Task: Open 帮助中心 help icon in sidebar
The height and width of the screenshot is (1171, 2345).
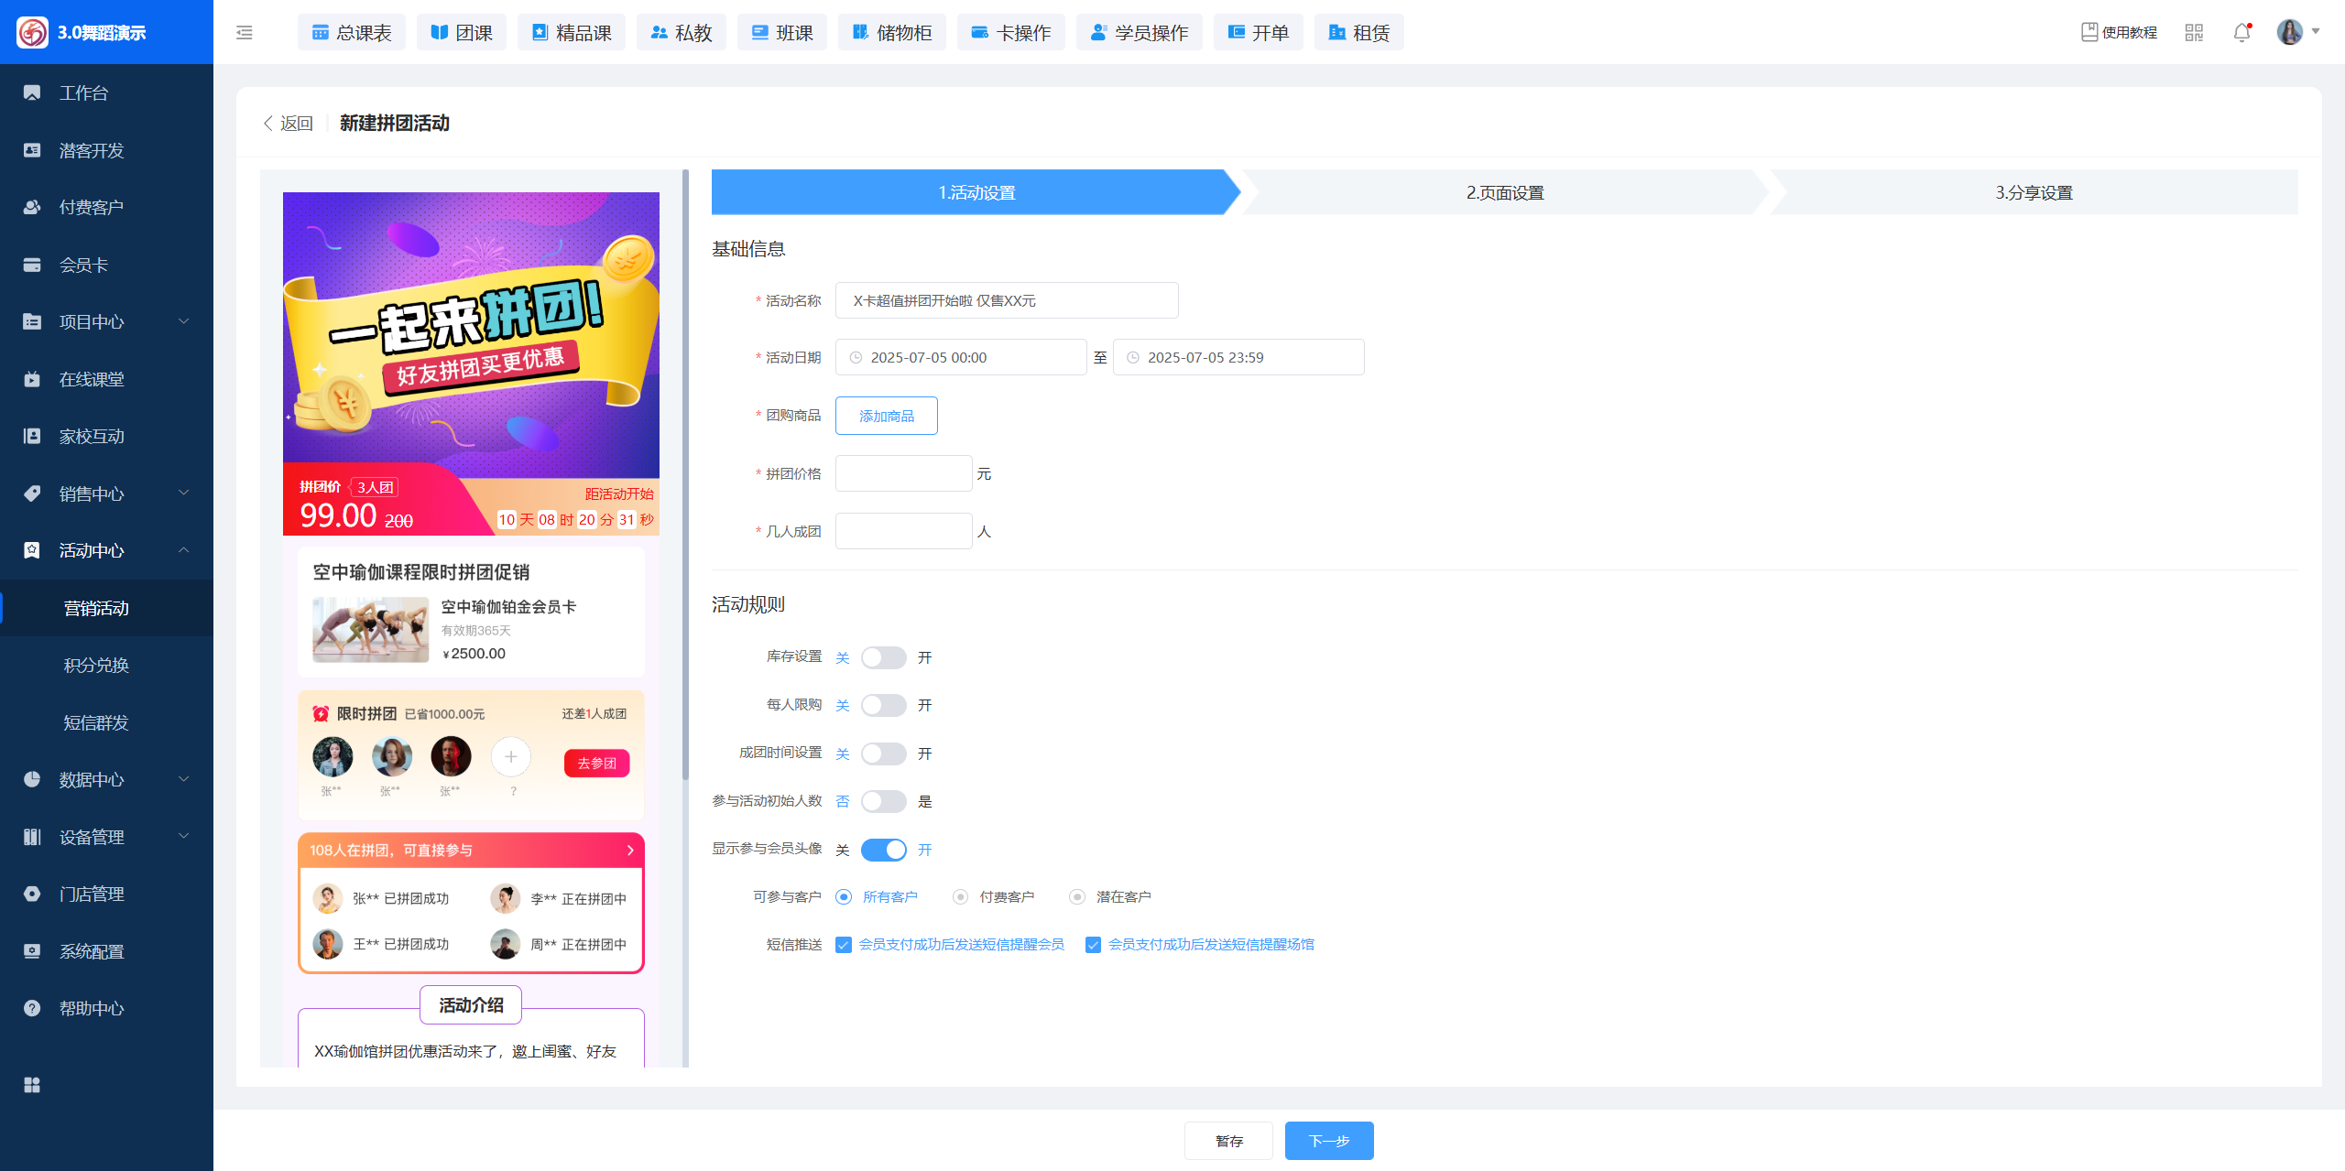Action: tap(32, 1008)
